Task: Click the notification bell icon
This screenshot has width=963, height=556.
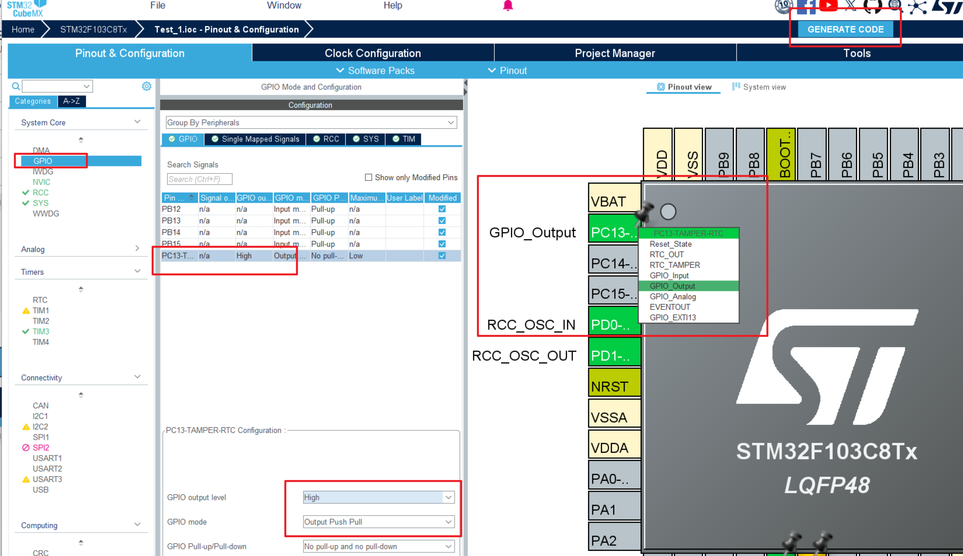Action: pos(508,5)
